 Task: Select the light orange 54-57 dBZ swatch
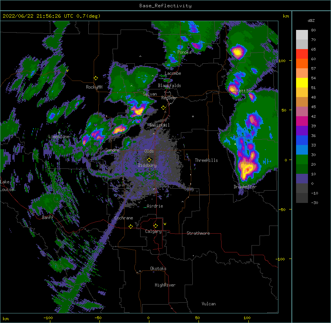pos(302,73)
